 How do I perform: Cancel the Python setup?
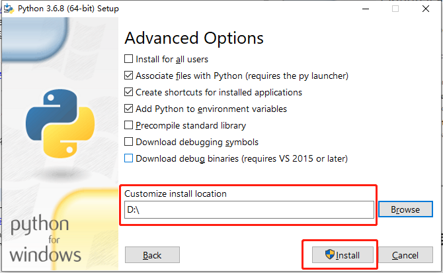pyautogui.click(x=405, y=255)
